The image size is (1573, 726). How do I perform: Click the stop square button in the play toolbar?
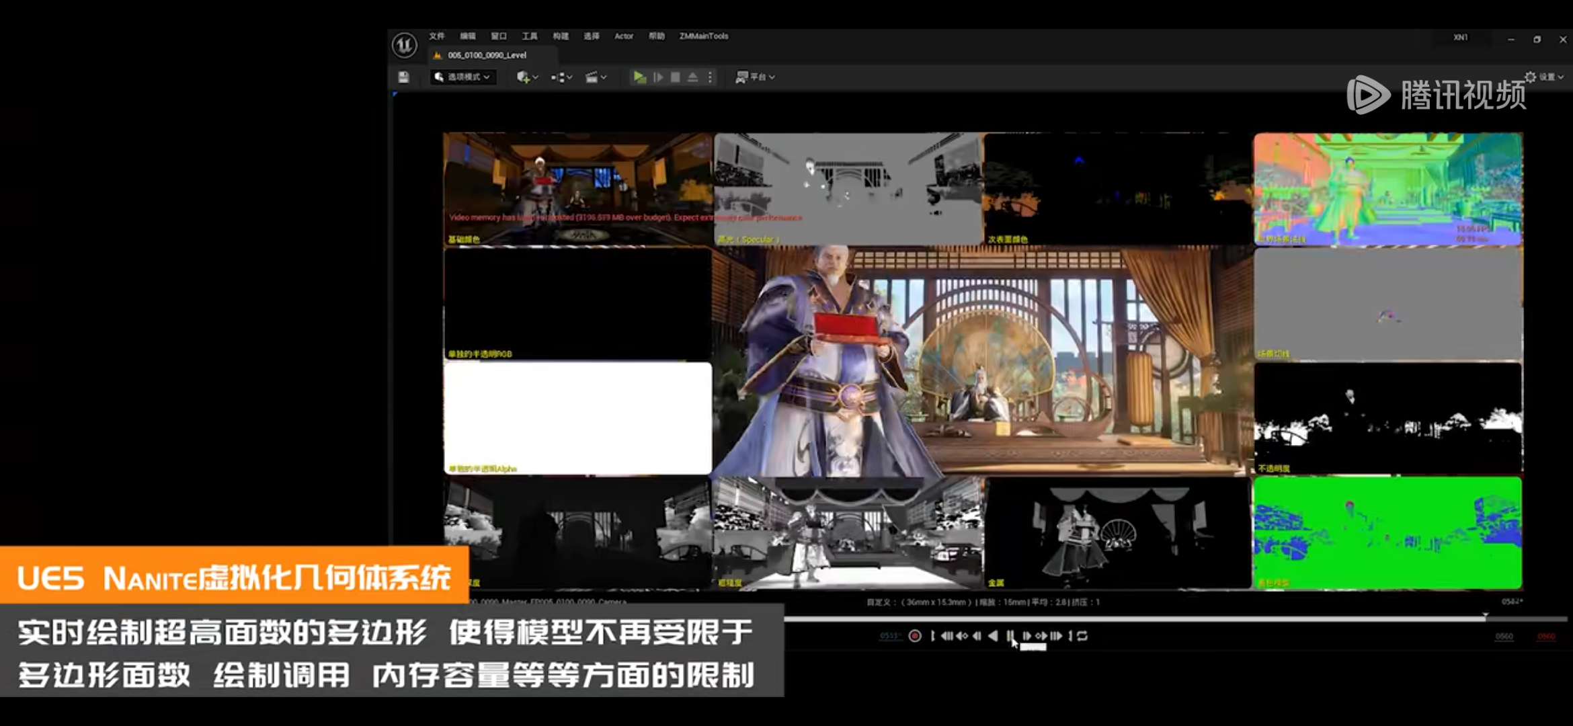(676, 77)
